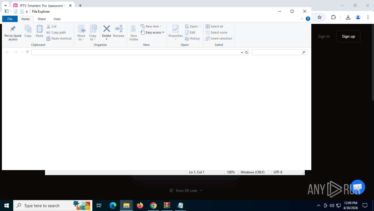Click the Delete X icon
This screenshot has height=211, width=374.
pos(106,29)
